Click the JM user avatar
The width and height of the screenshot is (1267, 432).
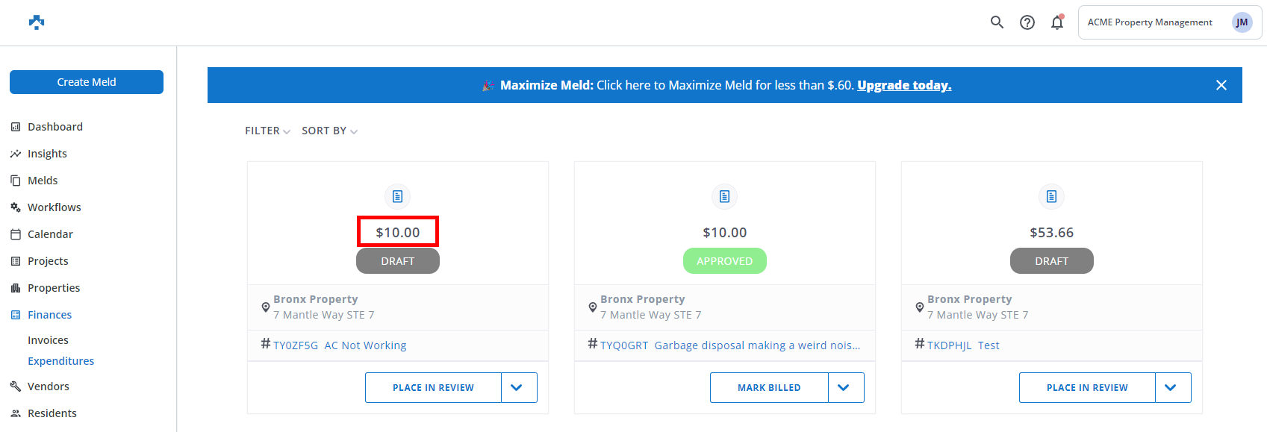point(1242,22)
